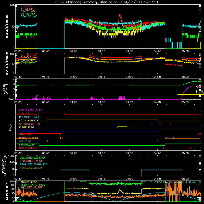Click 05:00 tick under the Flags panel

(185, 153)
